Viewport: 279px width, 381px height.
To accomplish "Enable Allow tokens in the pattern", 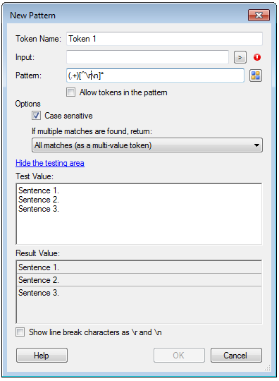I will (x=71, y=92).
